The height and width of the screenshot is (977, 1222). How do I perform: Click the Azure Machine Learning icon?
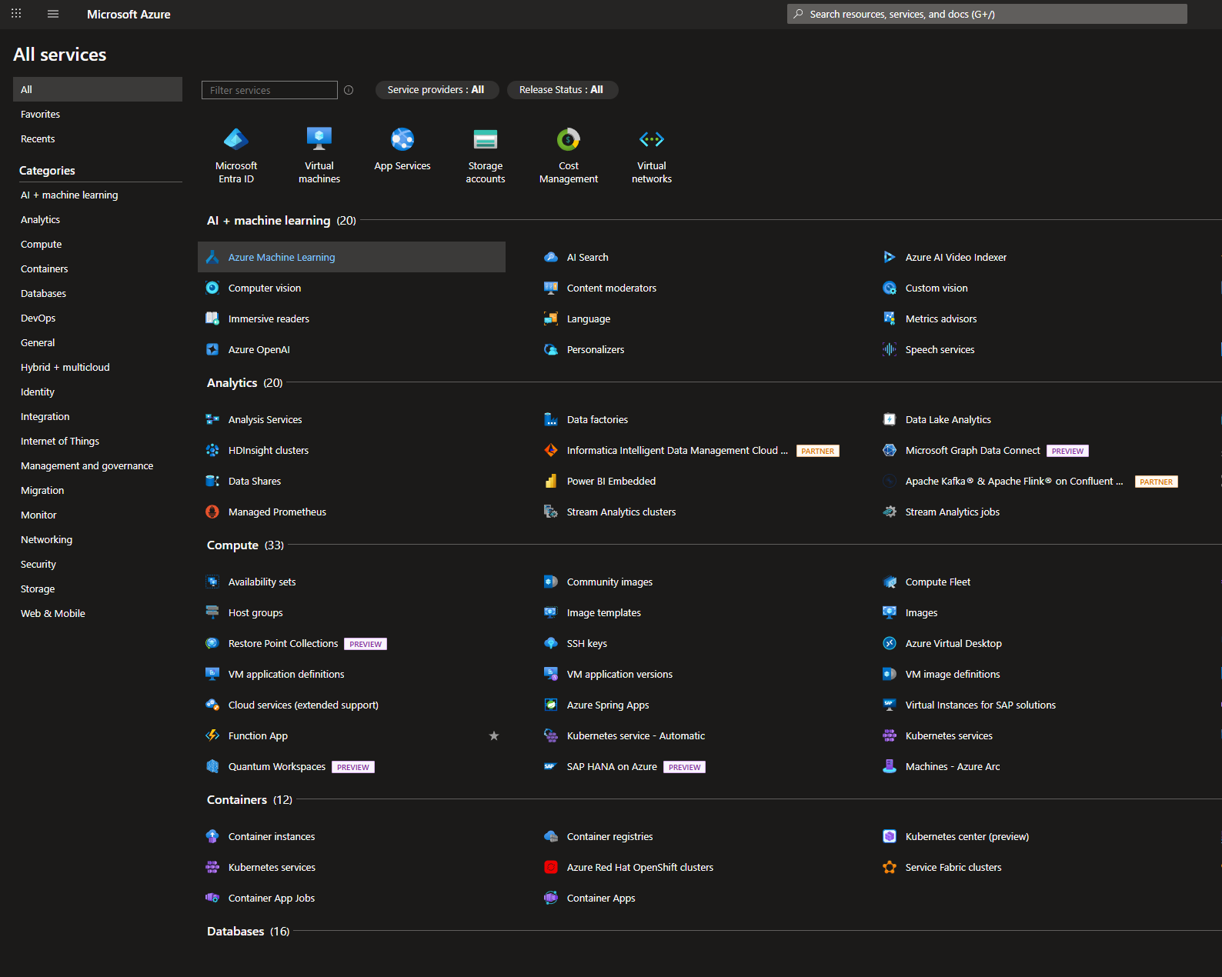tap(212, 257)
